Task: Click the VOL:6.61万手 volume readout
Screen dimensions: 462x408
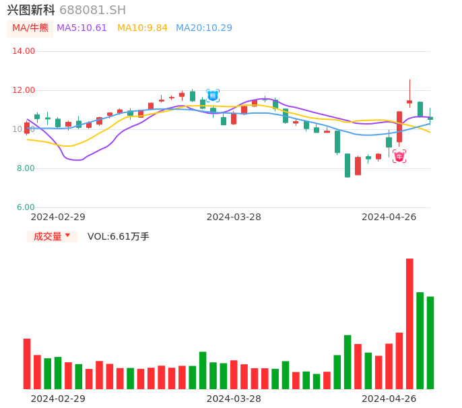Action: (x=119, y=236)
